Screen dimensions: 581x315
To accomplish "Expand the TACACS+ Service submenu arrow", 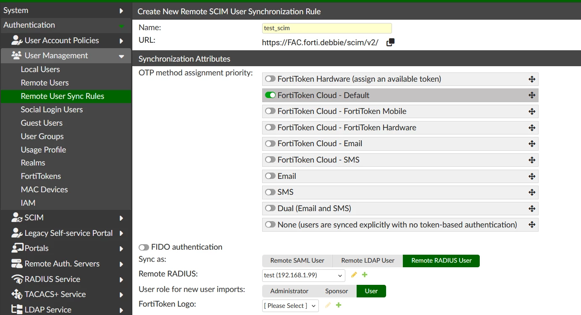I will (x=121, y=294).
